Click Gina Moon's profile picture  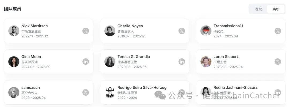coord(14,62)
